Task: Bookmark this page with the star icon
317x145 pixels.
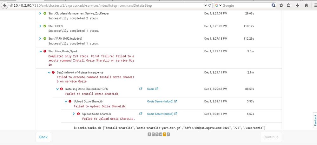Action: pos(281,5)
